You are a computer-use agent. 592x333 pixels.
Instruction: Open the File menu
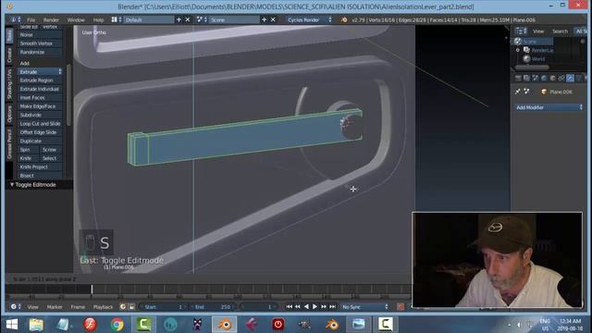tap(31, 19)
